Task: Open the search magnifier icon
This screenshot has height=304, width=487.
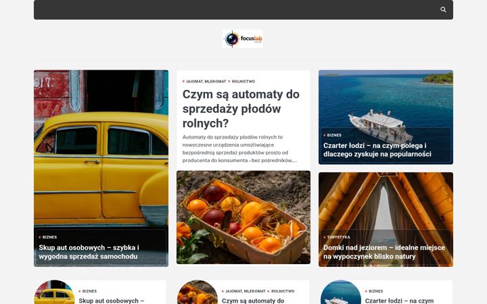Action: click(x=443, y=9)
